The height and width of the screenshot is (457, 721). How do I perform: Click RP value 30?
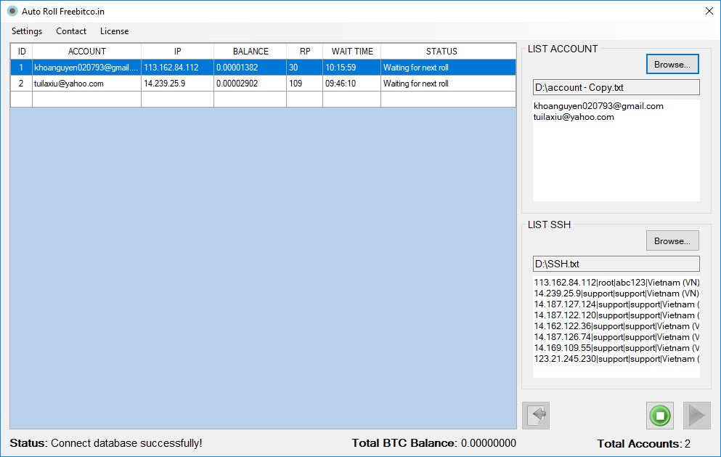305,68
